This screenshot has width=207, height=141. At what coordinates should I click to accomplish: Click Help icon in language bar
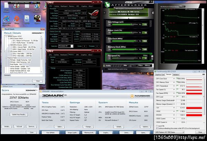(x=33, y=2)
